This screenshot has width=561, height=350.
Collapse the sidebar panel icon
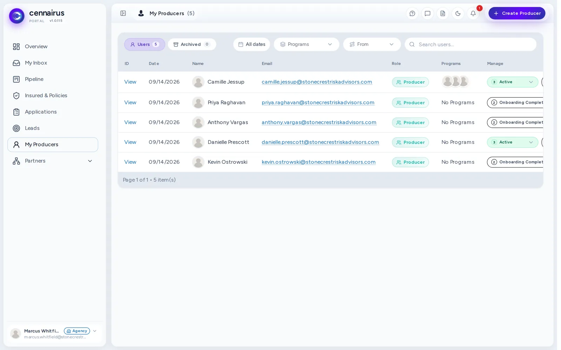123,13
